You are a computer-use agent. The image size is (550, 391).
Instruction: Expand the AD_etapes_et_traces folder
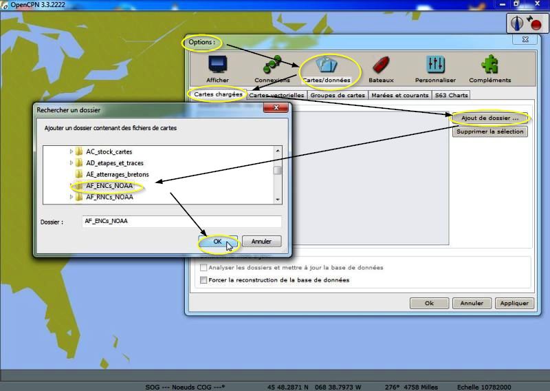click(71, 163)
